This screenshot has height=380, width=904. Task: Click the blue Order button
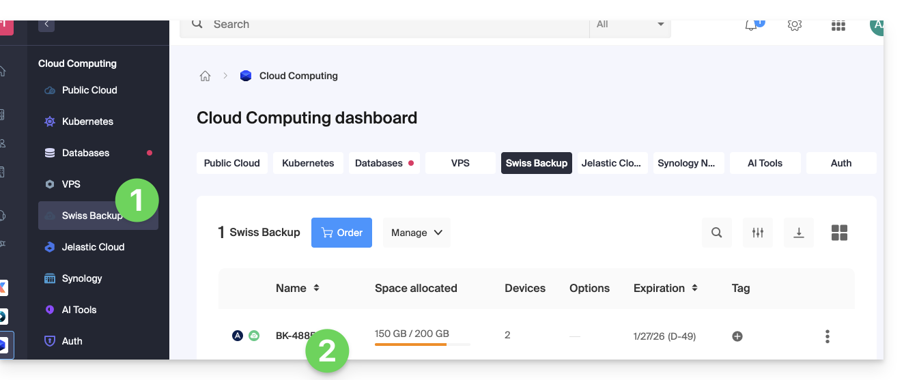(341, 233)
